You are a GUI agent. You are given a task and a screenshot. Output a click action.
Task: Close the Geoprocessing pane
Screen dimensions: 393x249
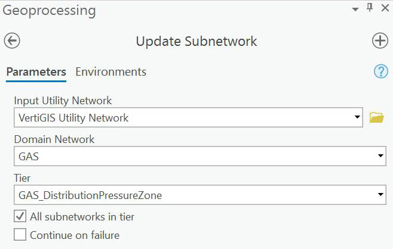[x=383, y=8]
